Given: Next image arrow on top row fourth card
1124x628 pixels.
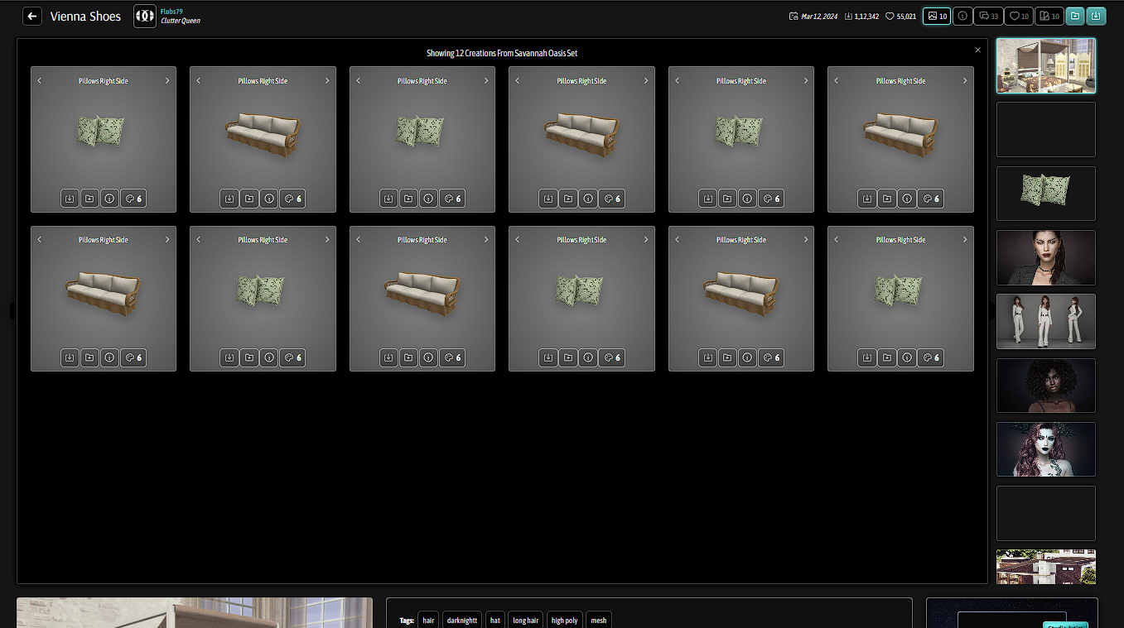Looking at the screenshot, I should coord(645,81).
